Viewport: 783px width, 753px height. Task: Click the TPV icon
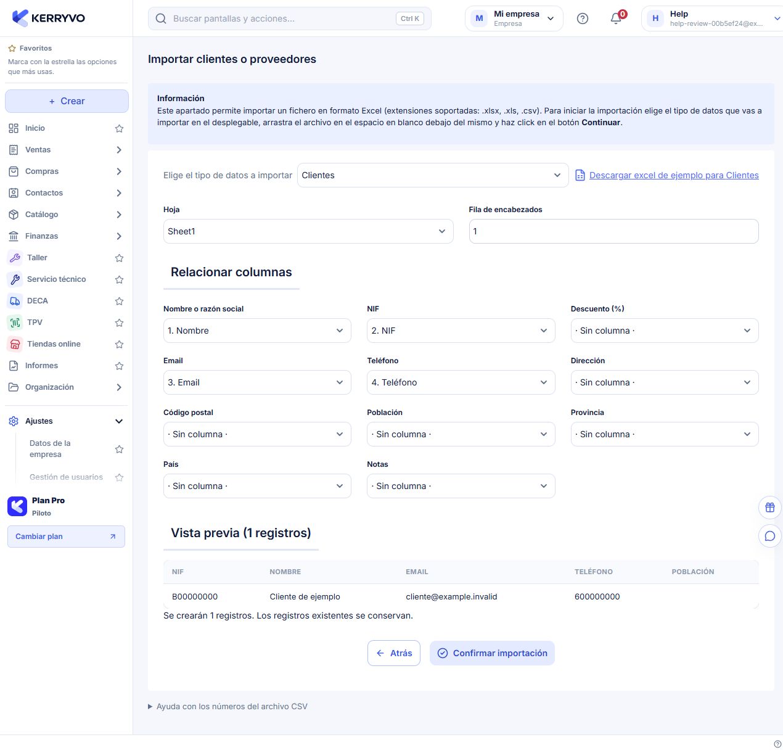click(x=15, y=323)
